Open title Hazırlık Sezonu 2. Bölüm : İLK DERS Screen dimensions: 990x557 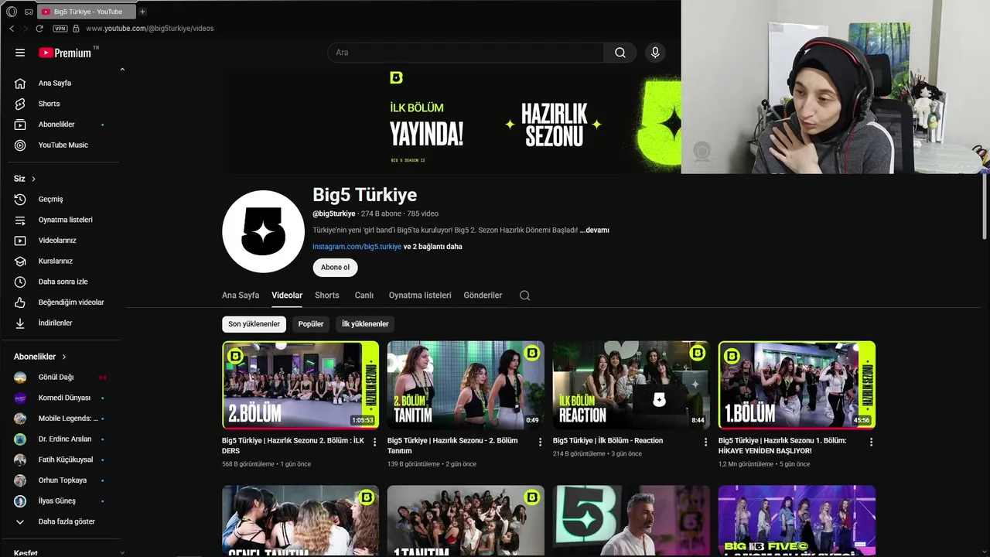[x=292, y=446]
